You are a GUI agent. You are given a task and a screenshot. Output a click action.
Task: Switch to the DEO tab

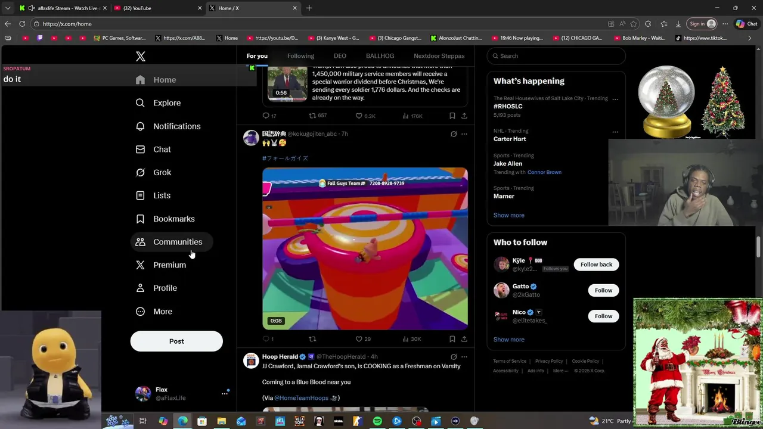(x=340, y=56)
